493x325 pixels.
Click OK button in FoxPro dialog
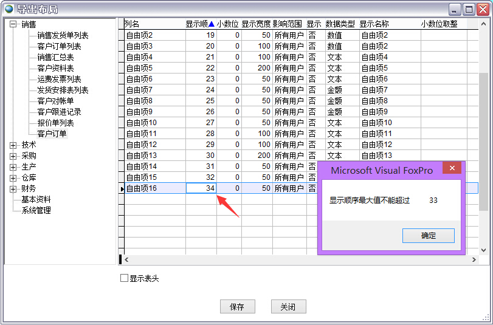(x=429, y=236)
